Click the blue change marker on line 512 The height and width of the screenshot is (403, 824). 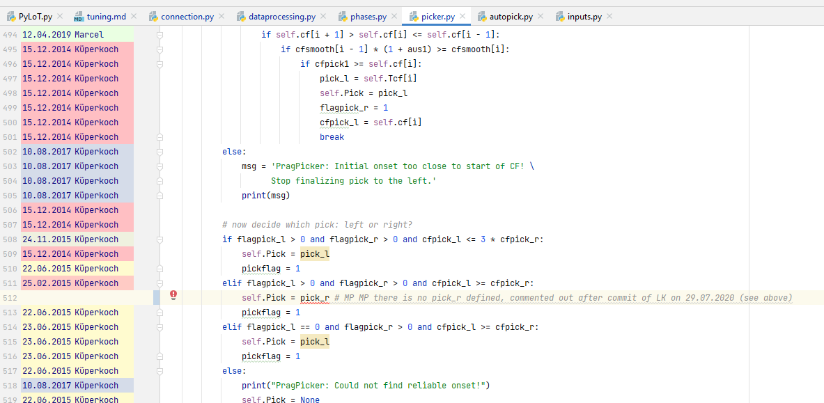pos(157,298)
